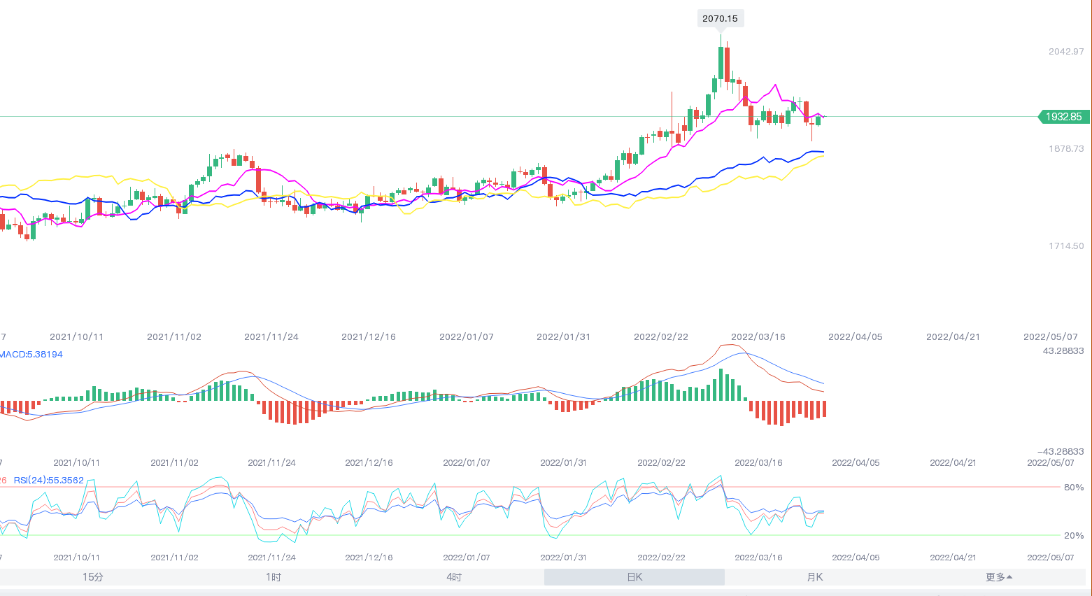Image resolution: width=1092 pixels, height=596 pixels.
Task: Click the RSI(24):55.3562 indicator label
Action: (49, 481)
